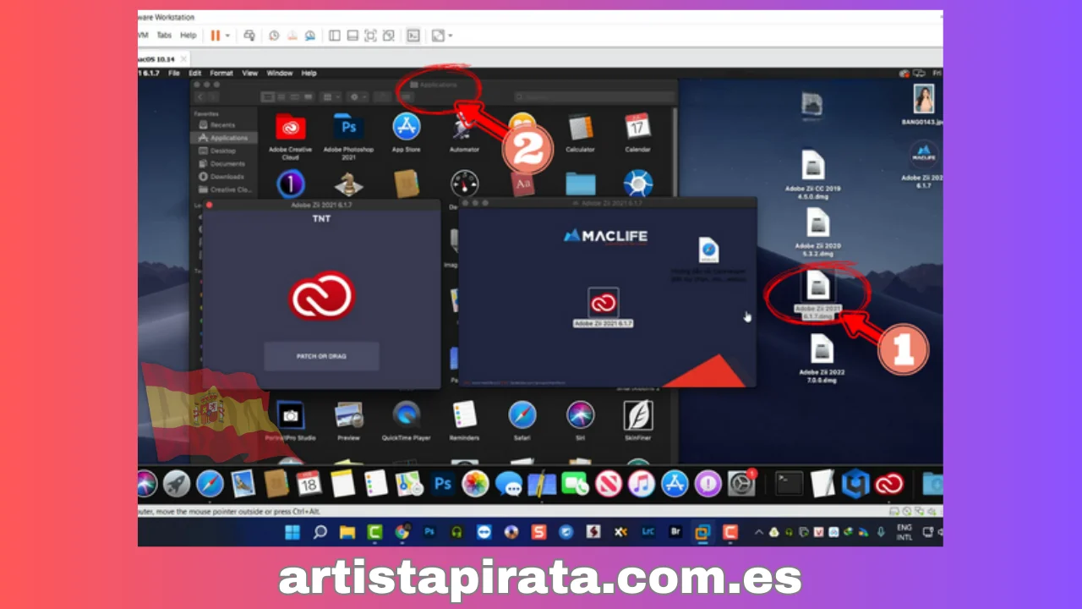Viewport: 1082px width, 609px height.
Task: Open the Format menu in the macOS menu bar
Action: 221,74
